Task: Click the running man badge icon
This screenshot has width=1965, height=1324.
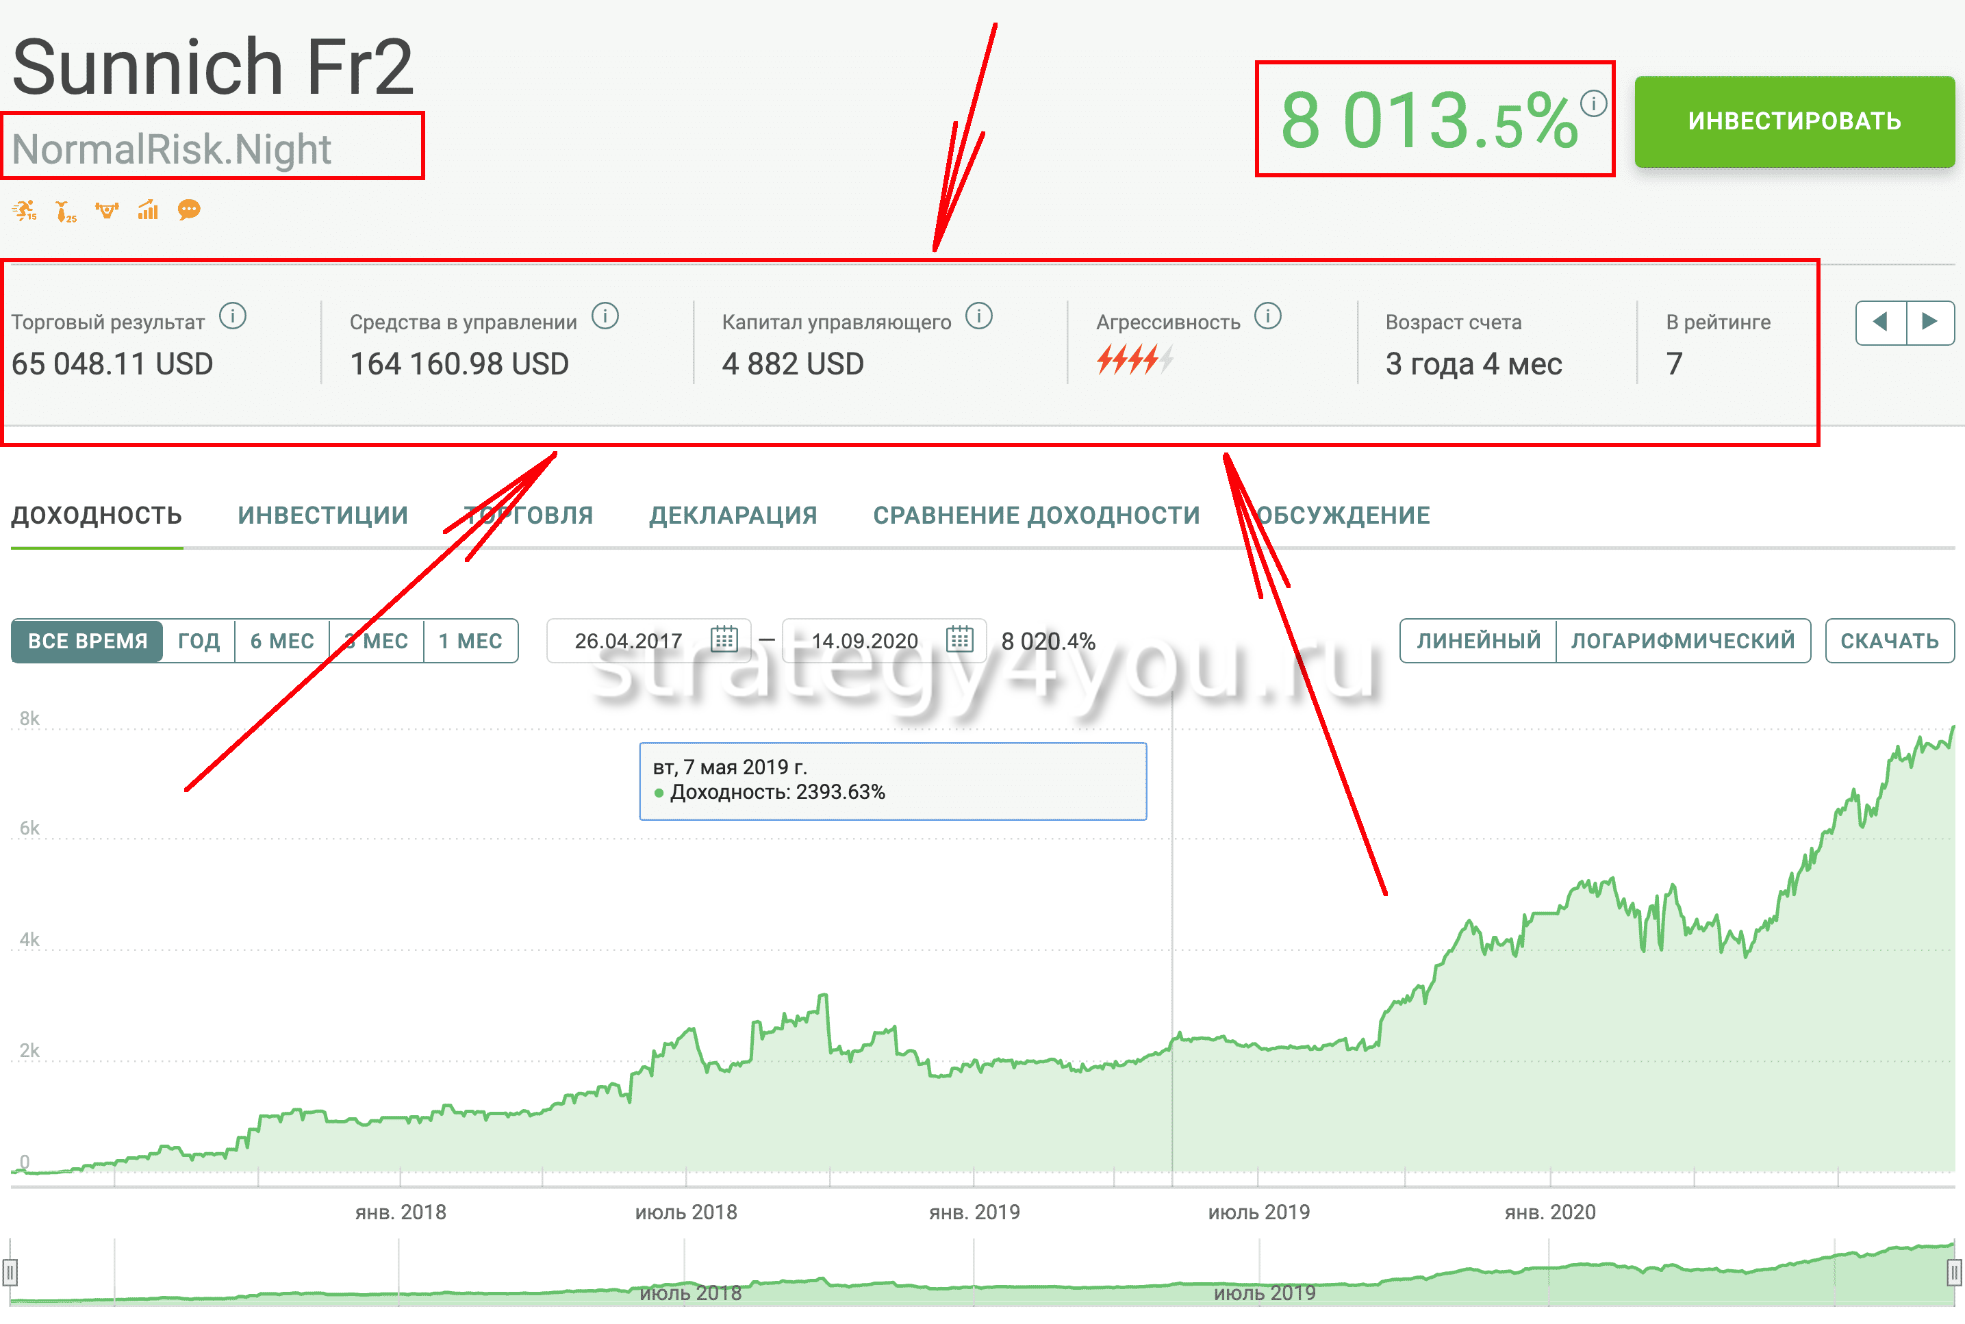Action: click(x=25, y=210)
